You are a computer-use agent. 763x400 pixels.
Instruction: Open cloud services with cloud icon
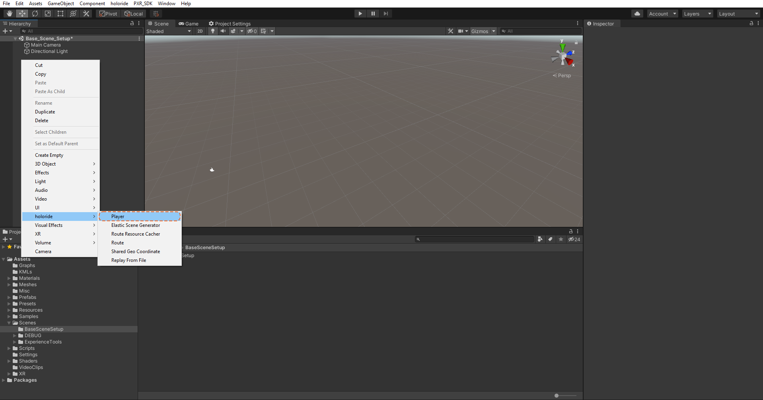[637, 14]
